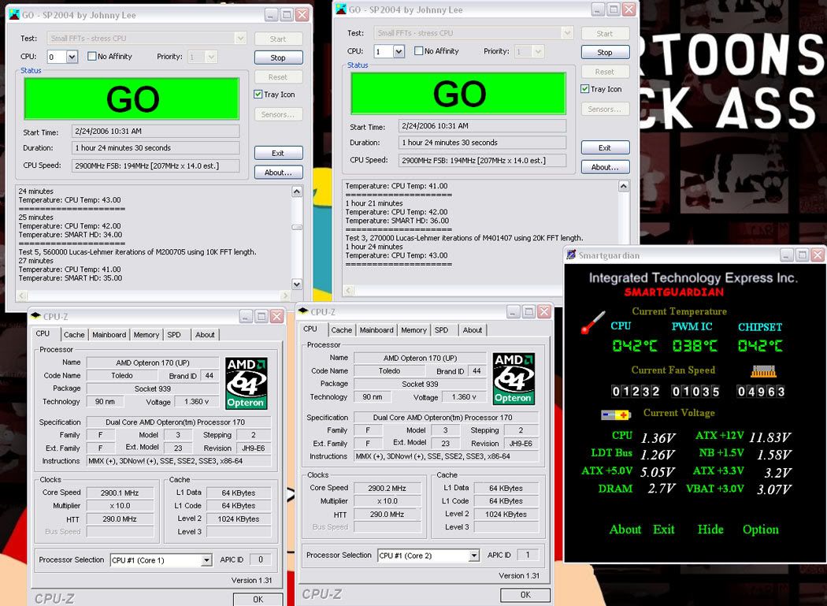Image resolution: width=827 pixels, height=606 pixels.
Task: Open CPU dropdown showing 1 in right SP2004
Action: point(399,51)
